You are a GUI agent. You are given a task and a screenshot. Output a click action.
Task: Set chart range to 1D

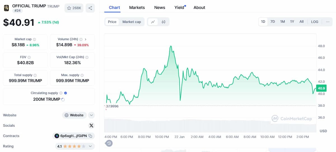coord(263,22)
